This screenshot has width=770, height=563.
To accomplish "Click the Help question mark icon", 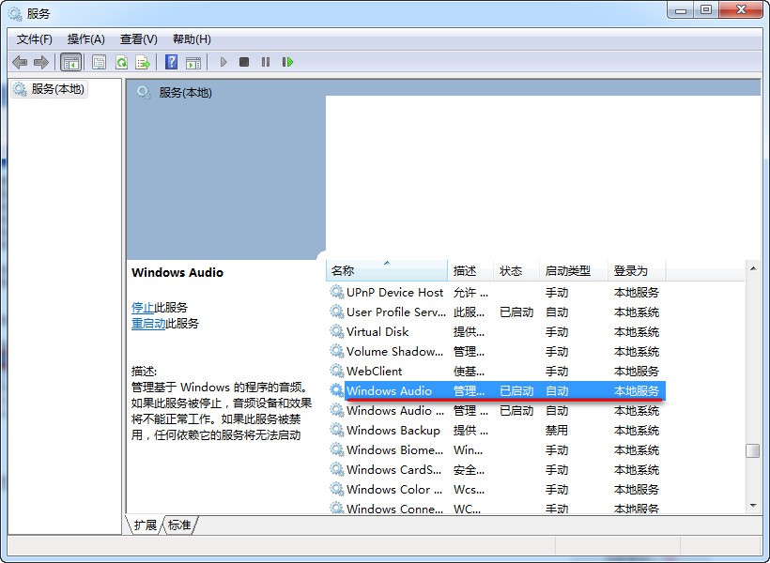I will [x=171, y=62].
